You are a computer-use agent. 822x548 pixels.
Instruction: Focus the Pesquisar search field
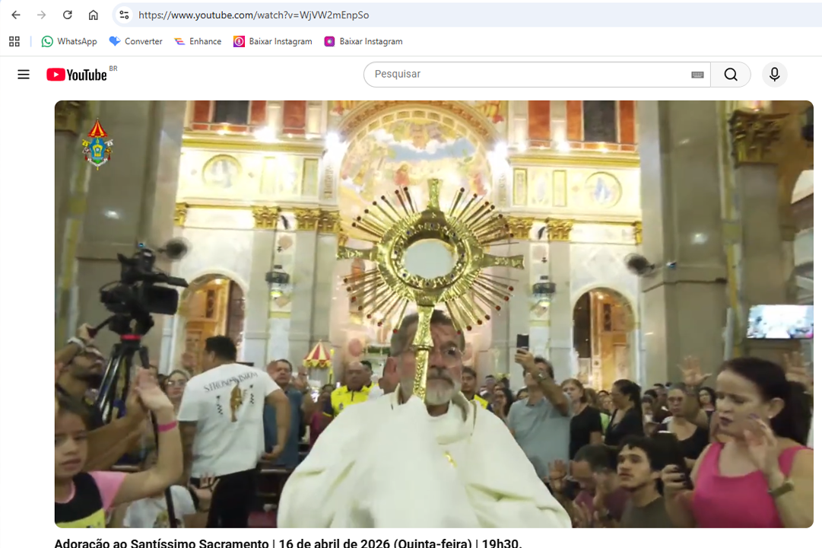525,75
